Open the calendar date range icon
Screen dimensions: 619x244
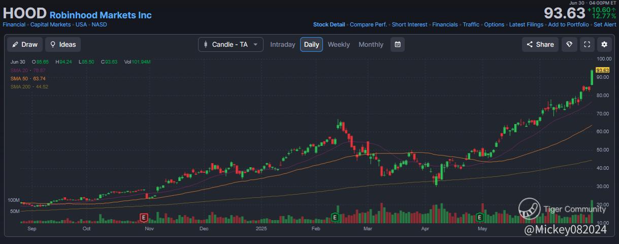(398, 45)
